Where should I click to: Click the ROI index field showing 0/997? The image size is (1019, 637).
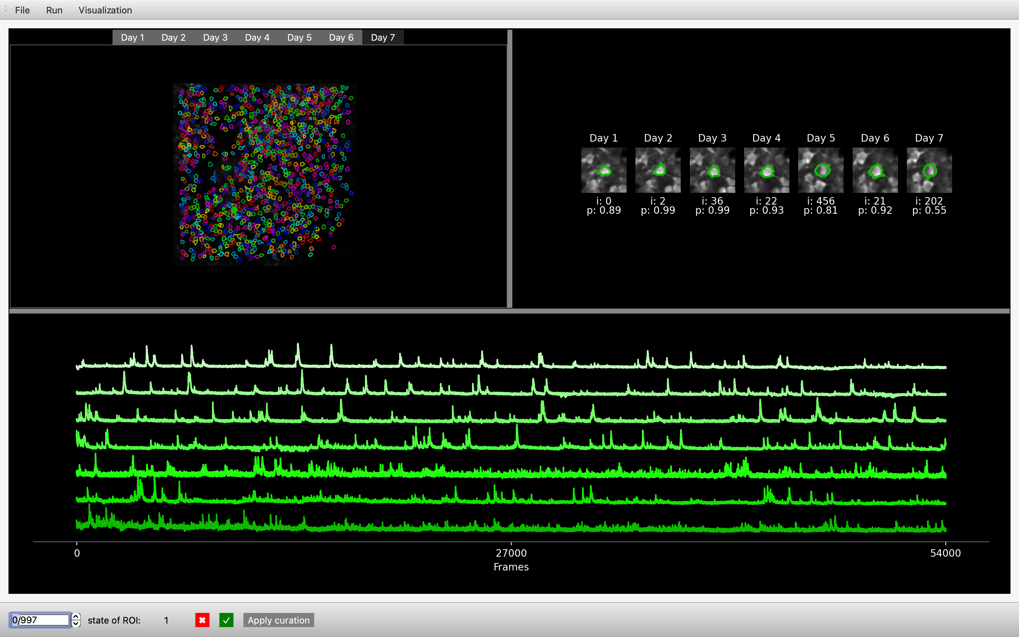tap(40, 620)
